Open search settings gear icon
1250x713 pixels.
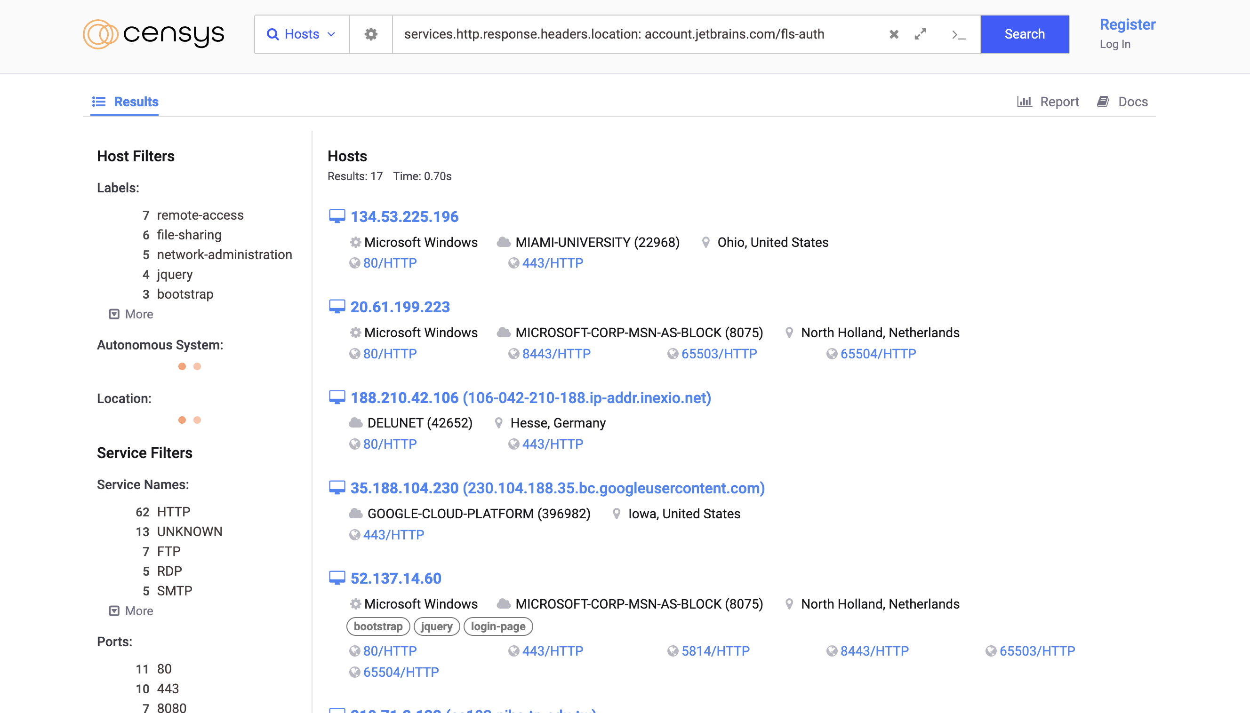click(x=371, y=34)
